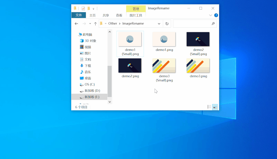Switch to the 查看 (View) ribbon tab
This screenshot has height=159, width=277.
point(119,15)
